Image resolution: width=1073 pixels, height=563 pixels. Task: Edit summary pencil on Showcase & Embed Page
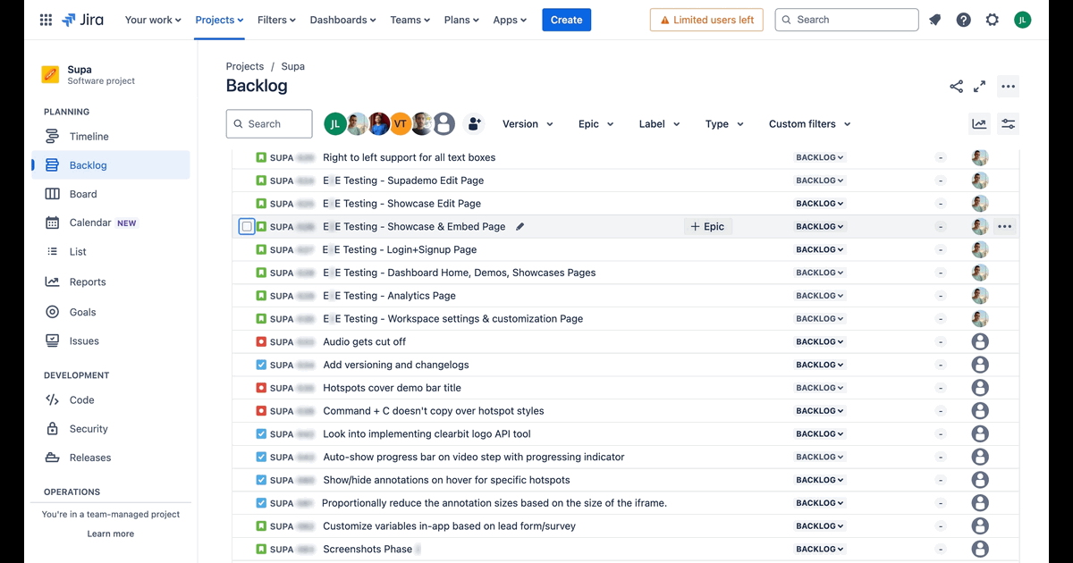click(x=520, y=227)
